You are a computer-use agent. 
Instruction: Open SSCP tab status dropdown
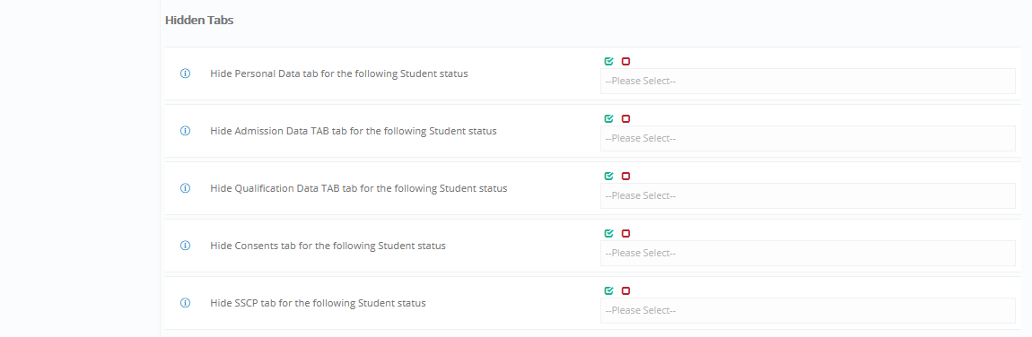(x=808, y=311)
